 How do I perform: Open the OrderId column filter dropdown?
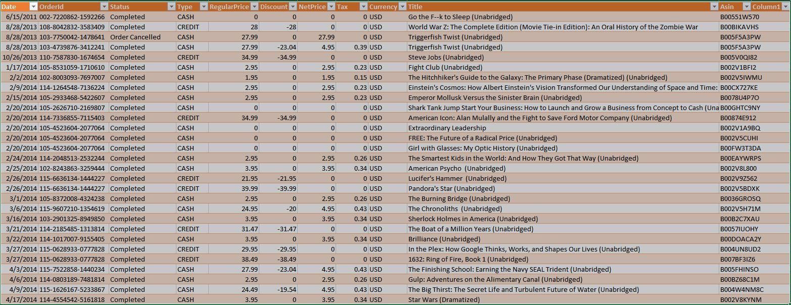(105, 7)
